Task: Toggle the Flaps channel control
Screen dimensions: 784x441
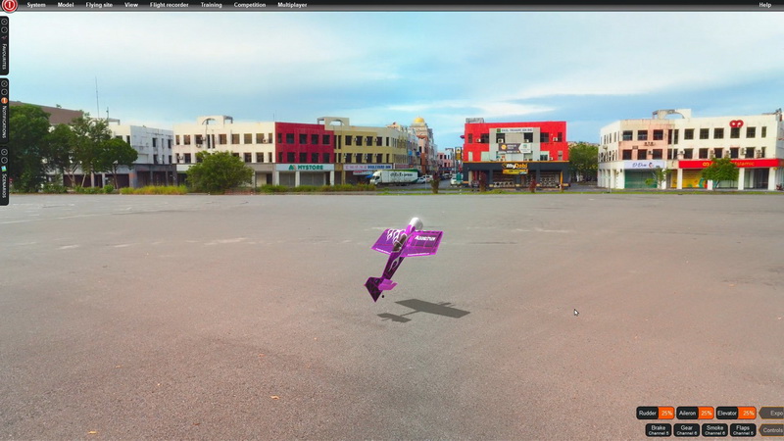Action: 743,430
